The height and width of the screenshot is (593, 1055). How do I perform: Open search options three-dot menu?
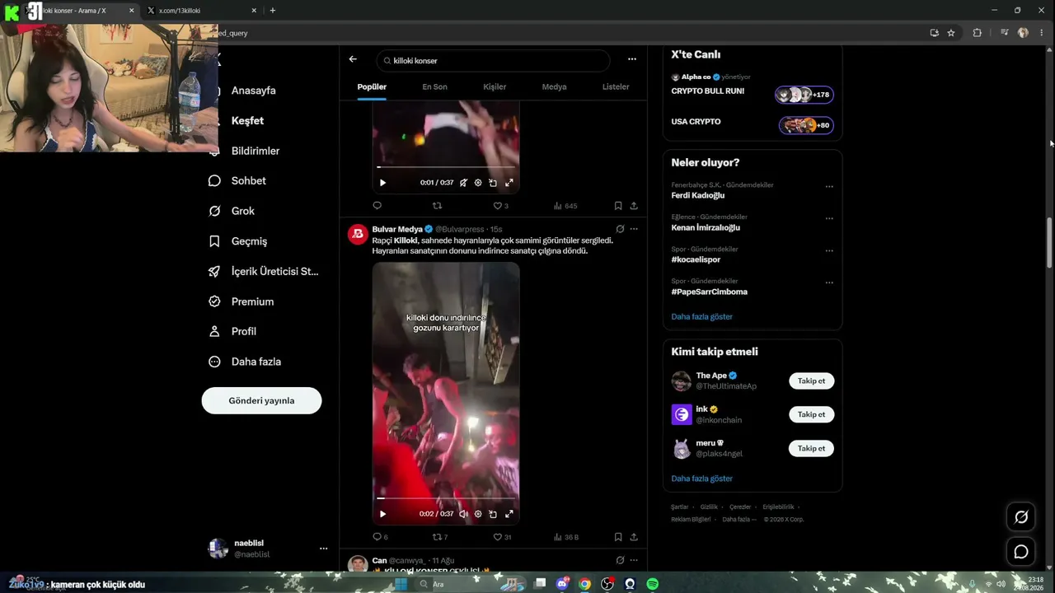pos(632,59)
